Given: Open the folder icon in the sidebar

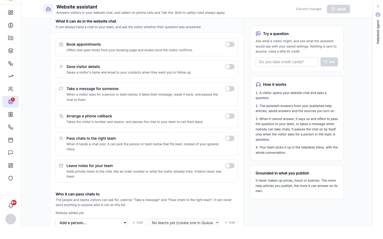Looking at the screenshot, I should 11,38.
